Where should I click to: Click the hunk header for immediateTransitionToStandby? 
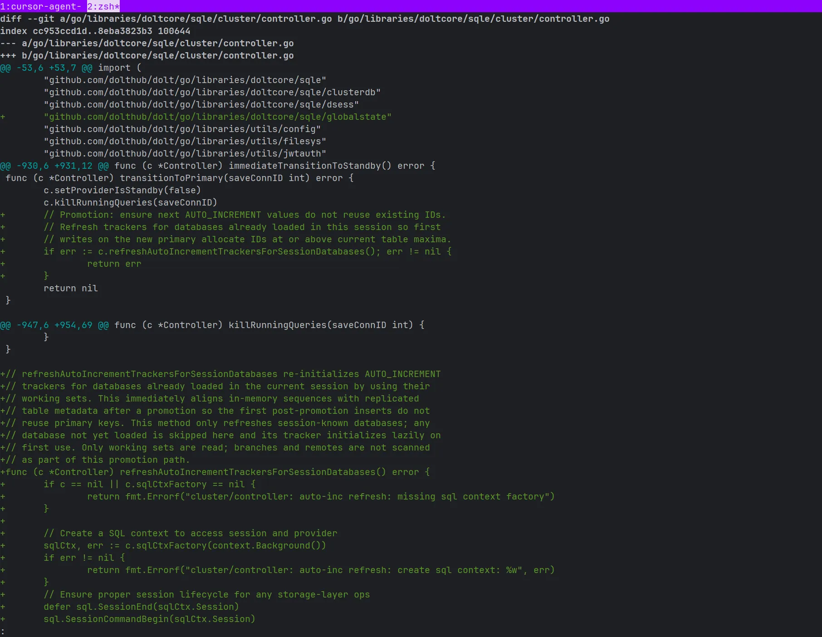click(x=218, y=166)
